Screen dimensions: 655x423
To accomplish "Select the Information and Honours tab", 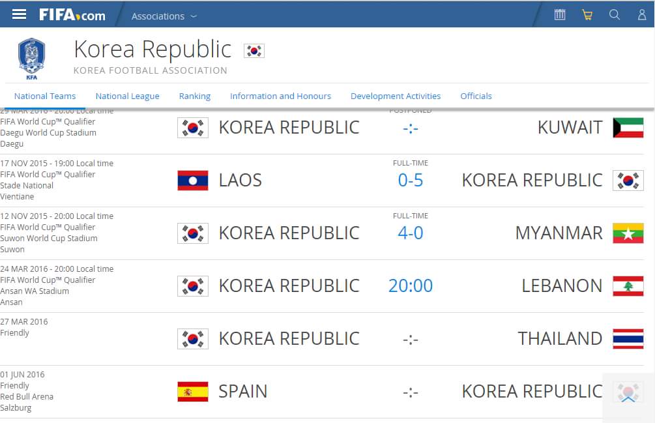I will pyautogui.click(x=280, y=96).
